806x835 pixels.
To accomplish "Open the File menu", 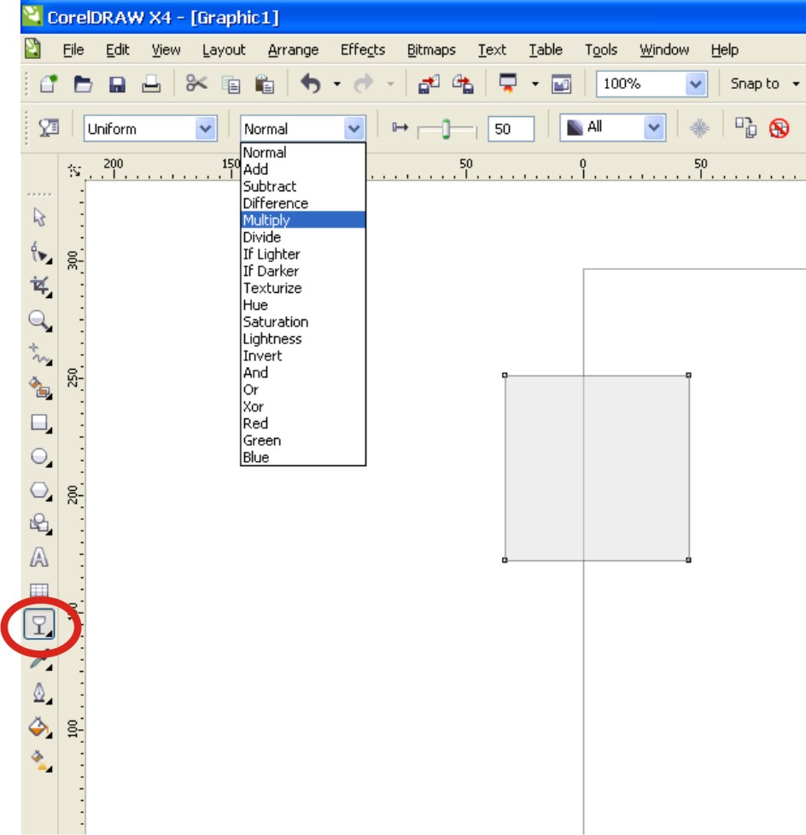I will click(73, 50).
